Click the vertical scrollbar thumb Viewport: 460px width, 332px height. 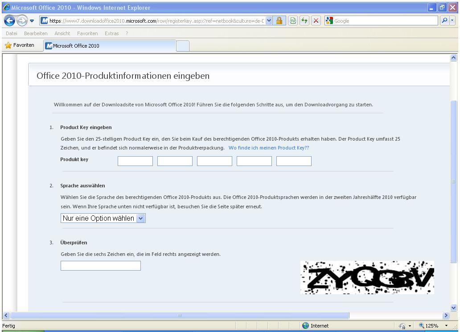(x=454, y=182)
